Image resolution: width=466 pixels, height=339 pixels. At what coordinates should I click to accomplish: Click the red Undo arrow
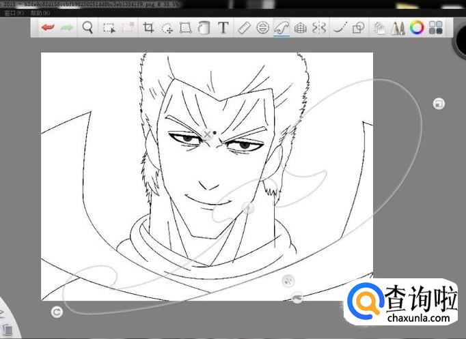tap(47, 28)
